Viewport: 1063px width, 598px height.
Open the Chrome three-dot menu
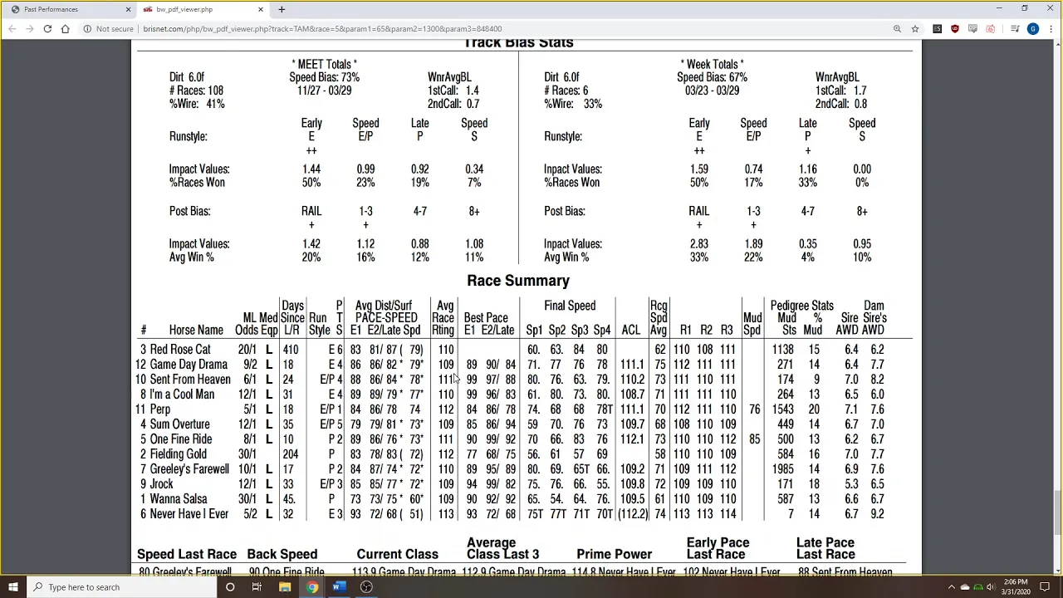pos(1051,29)
